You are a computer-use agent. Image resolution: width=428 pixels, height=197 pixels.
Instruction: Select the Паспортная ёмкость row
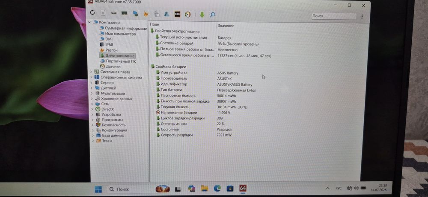pos(196,96)
